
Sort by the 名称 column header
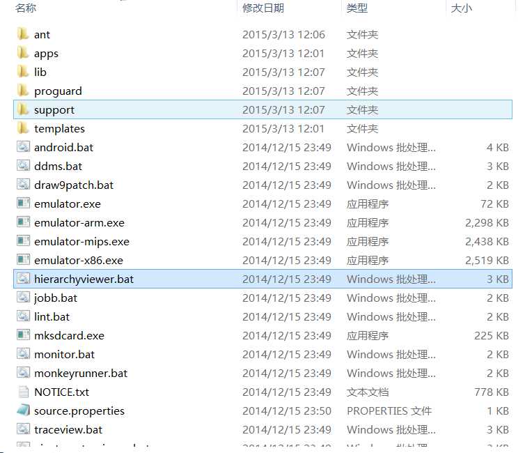click(x=26, y=8)
